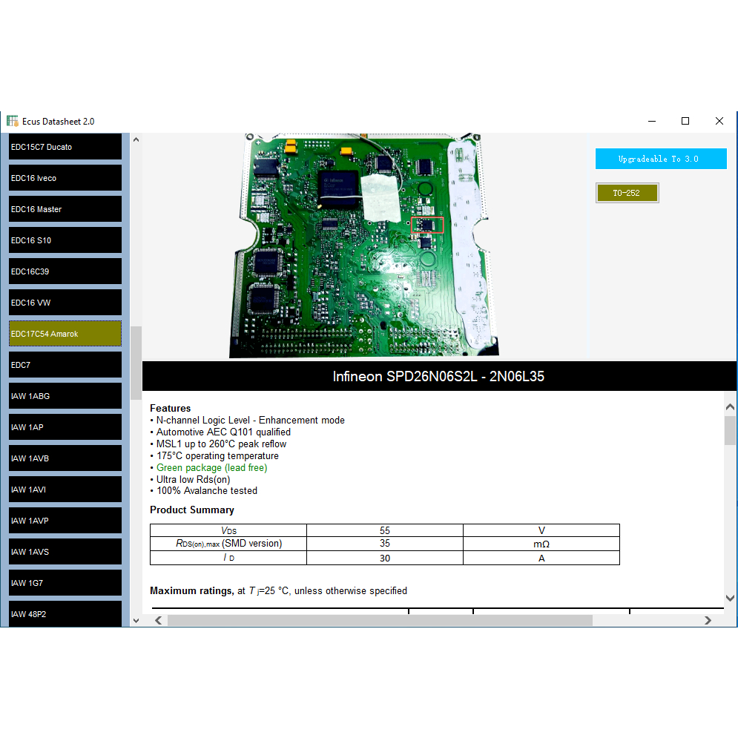Screen dimensions: 738x738
Task: Click the datasheet horizontal scroll left arrow
Action: (x=157, y=620)
